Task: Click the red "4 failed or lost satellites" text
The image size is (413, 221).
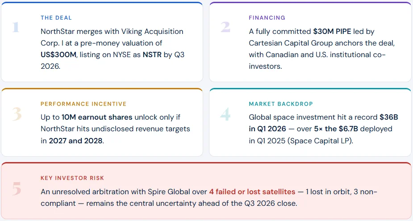Action: (252, 192)
